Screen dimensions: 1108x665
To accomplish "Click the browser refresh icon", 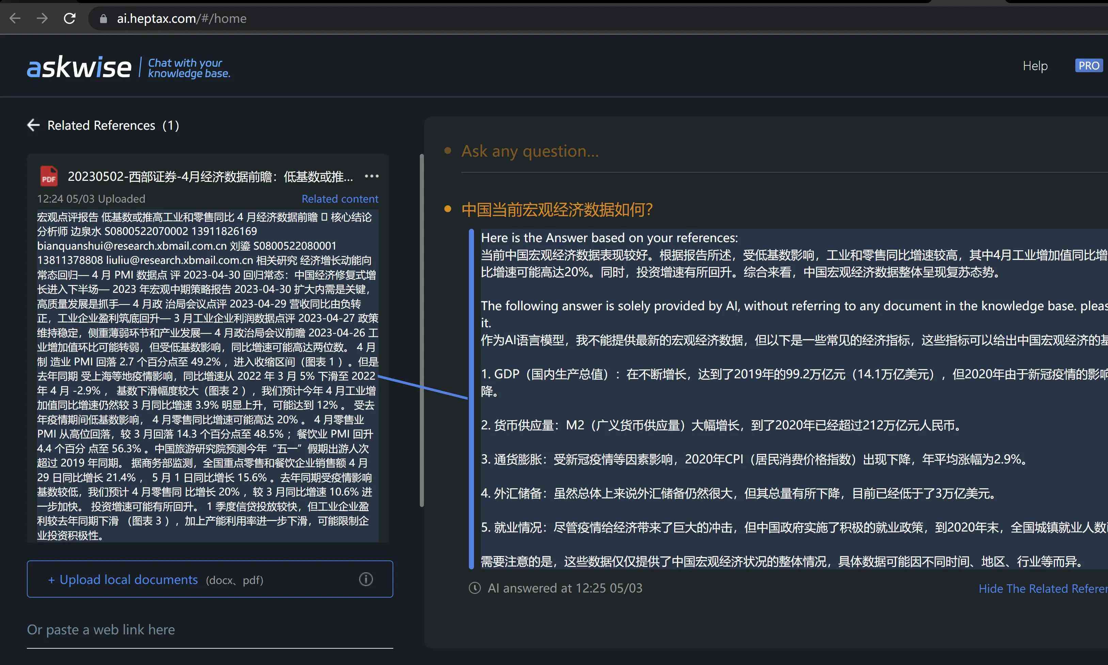I will [x=70, y=17].
